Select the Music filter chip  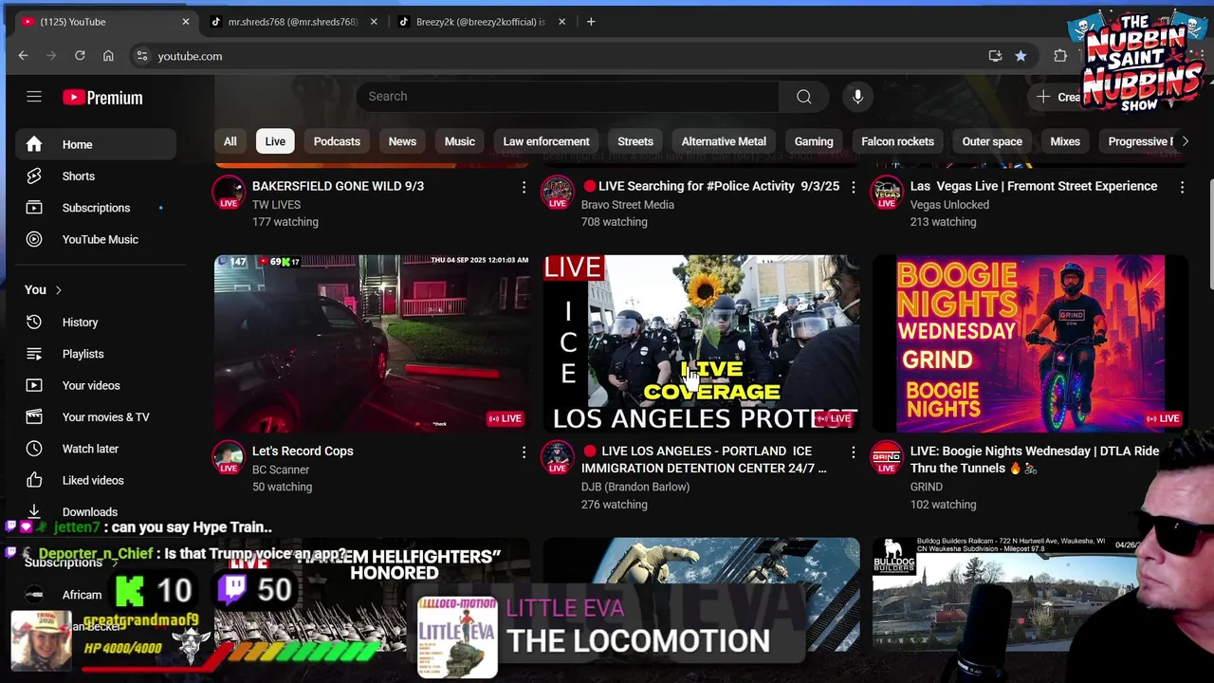tap(460, 141)
